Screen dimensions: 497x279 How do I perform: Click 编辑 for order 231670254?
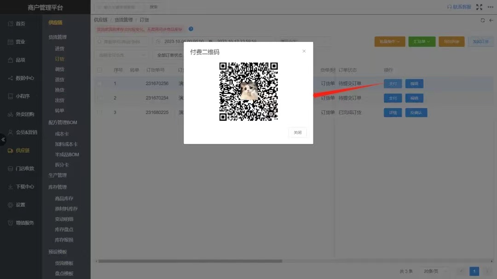pyautogui.click(x=414, y=98)
